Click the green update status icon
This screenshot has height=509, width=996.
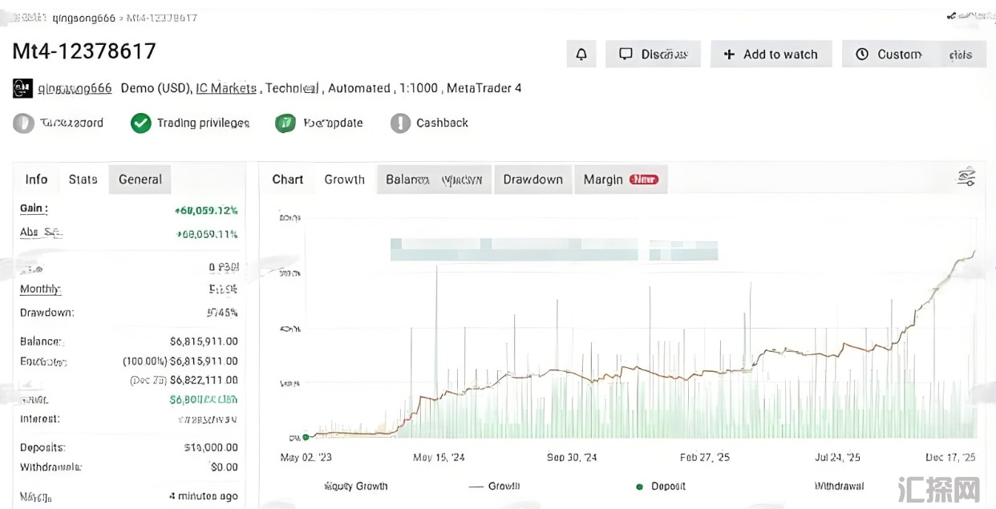click(285, 123)
